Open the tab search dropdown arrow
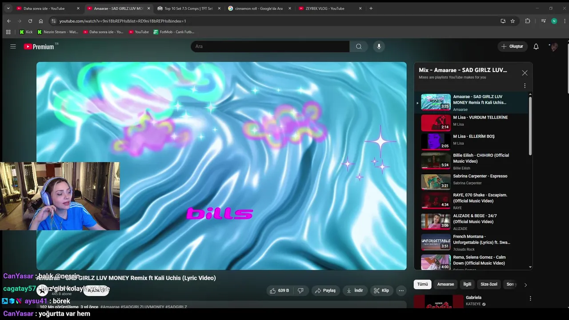This screenshot has width=569, height=320. tap(8, 8)
